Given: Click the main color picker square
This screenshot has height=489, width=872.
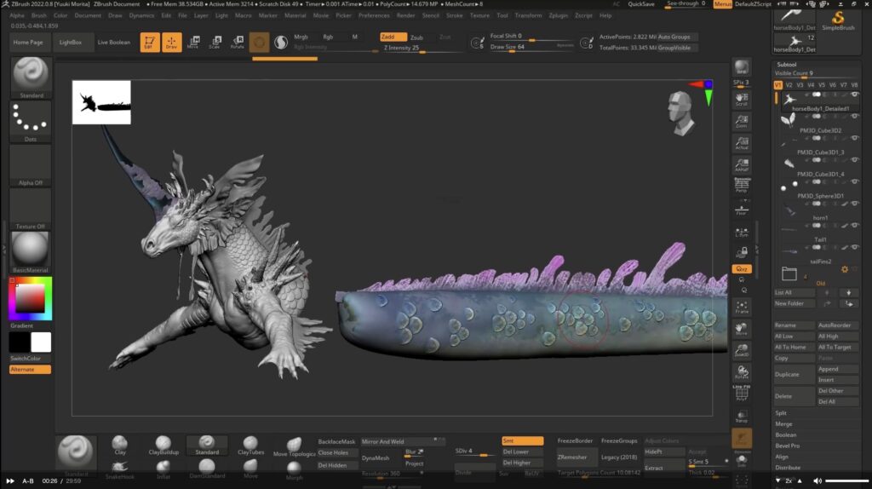Looking at the screenshot, I should point(30,298).
